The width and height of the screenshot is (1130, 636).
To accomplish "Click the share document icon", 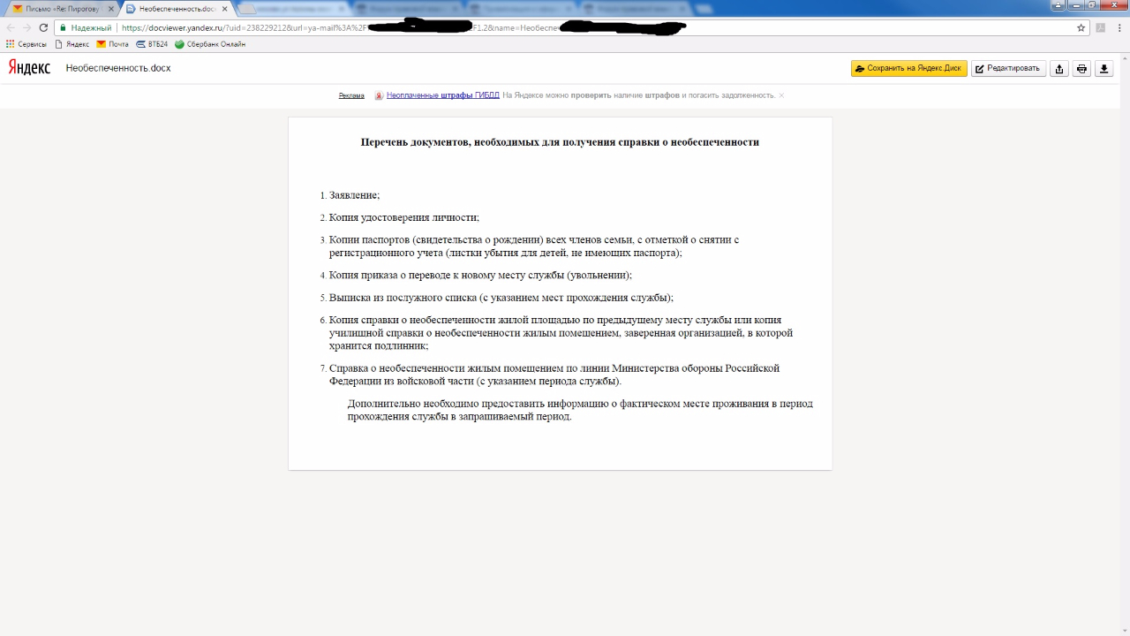I will pos(1059,69).
